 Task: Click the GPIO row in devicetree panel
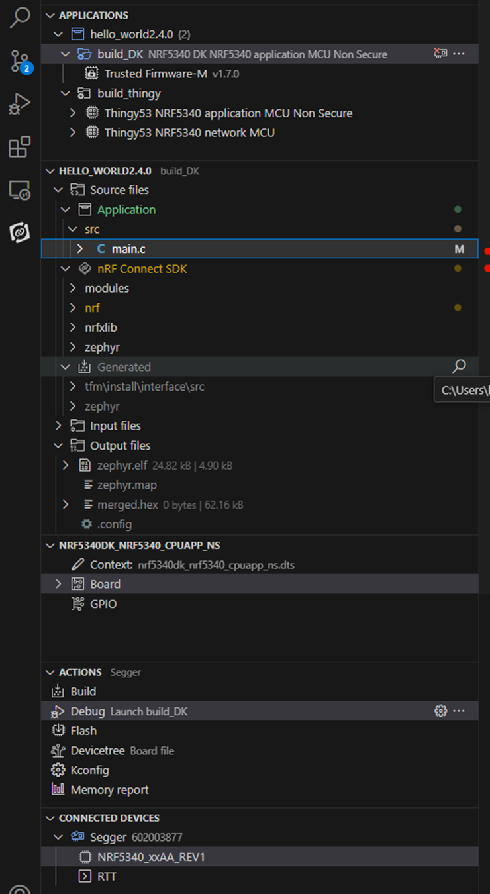pos(260,604)
